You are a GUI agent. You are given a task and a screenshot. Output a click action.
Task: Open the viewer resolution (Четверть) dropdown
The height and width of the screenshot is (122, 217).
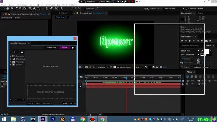(x=102, y=67)
